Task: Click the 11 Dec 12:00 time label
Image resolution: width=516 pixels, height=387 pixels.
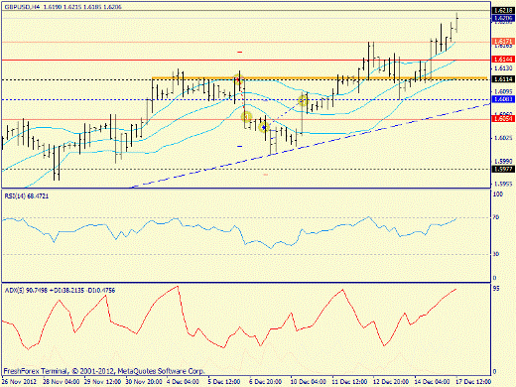Action: [x=349, y=382]
